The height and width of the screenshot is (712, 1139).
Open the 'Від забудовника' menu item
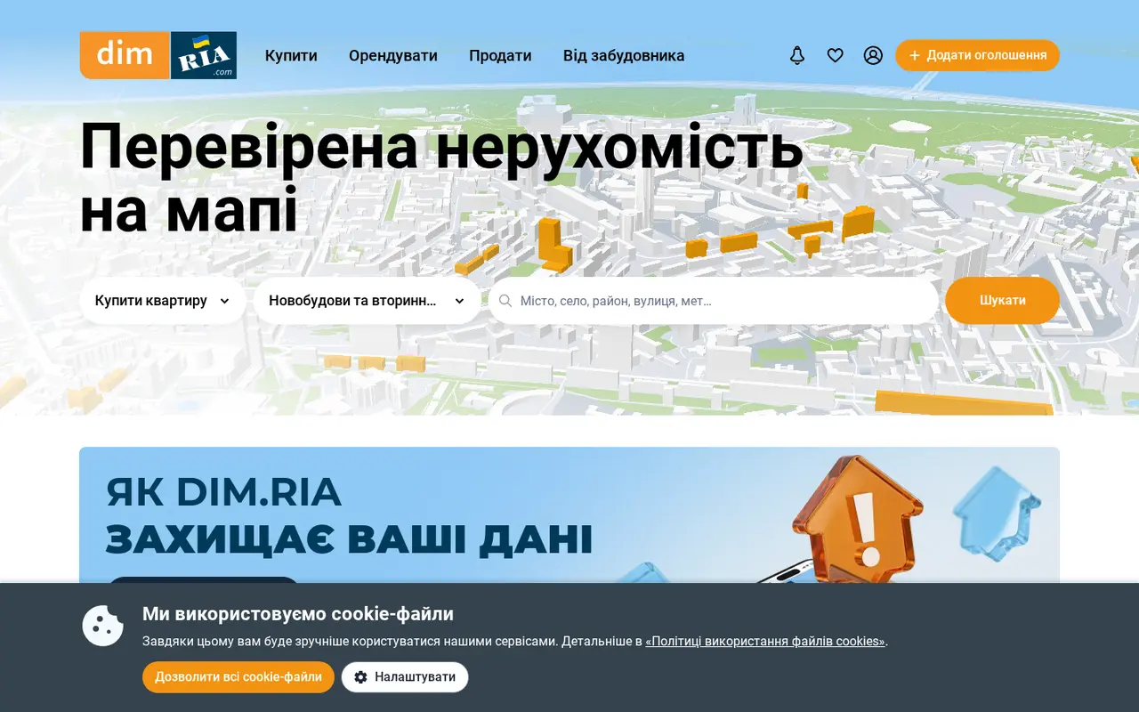point(624,55)
